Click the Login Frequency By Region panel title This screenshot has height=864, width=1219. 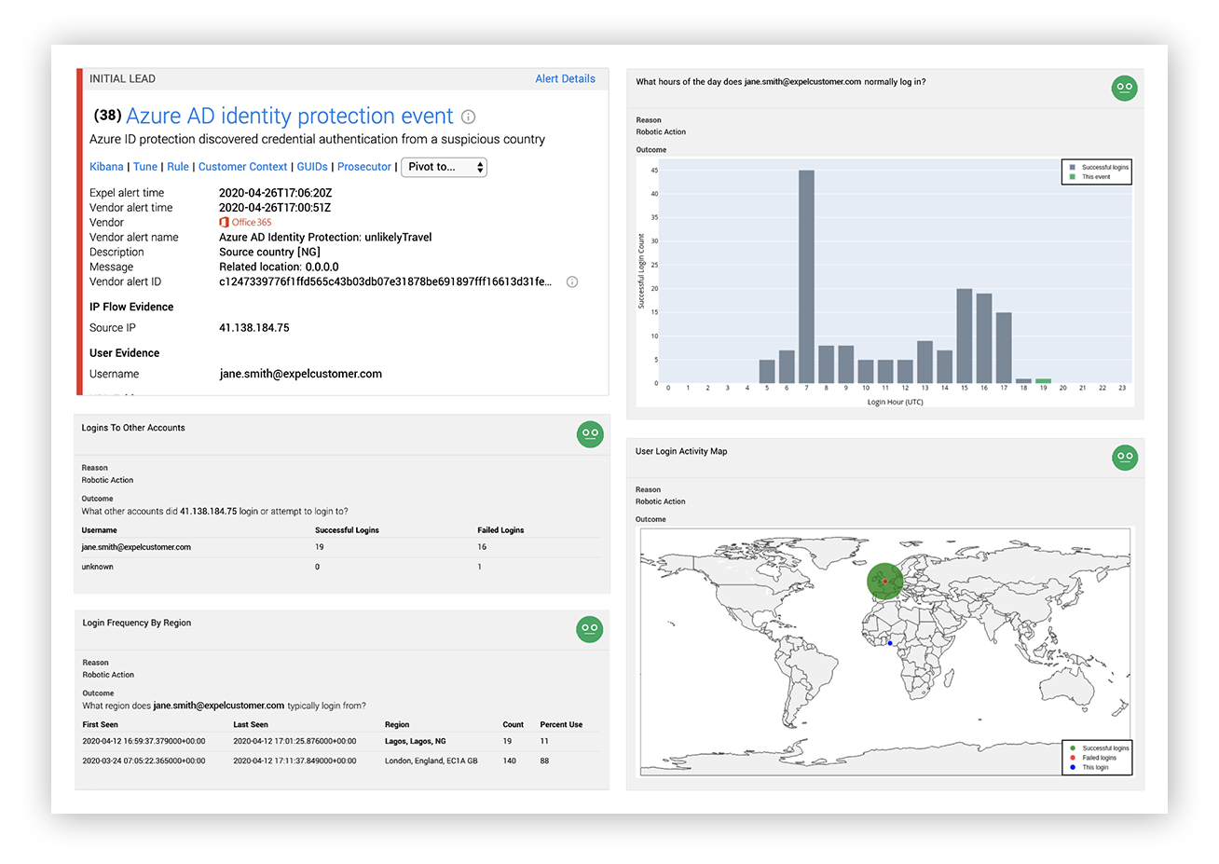[x=137, y=623]
